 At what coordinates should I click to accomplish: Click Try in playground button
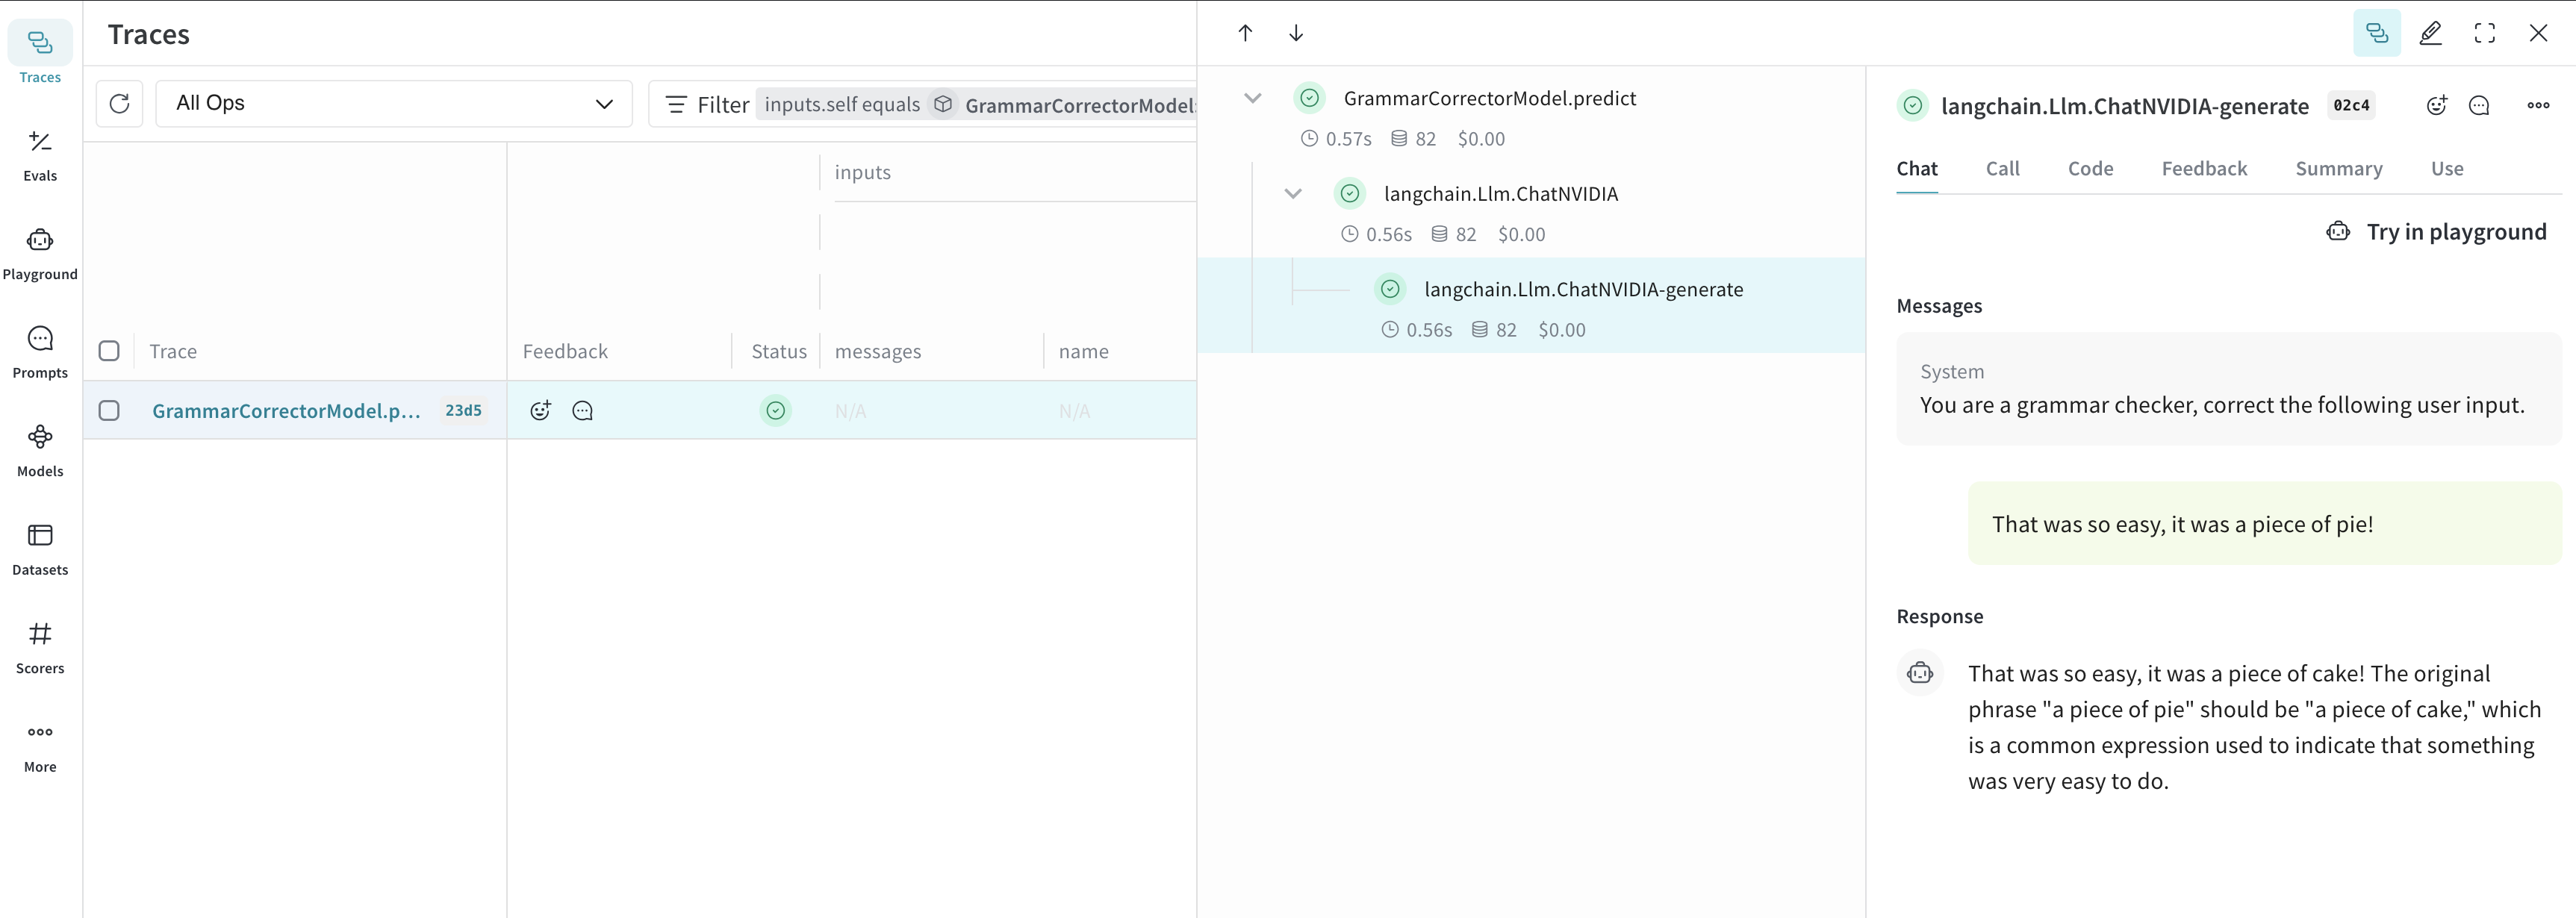2435,232
